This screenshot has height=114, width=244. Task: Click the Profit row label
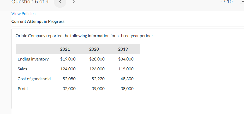[x=23, y=89]
